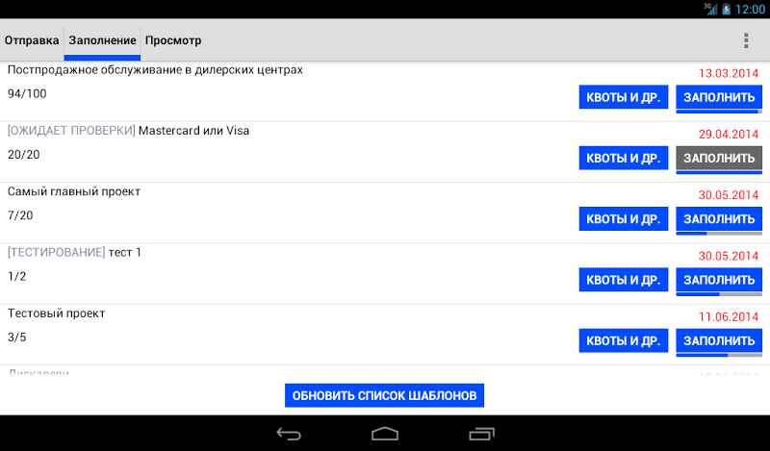Screen dimensions: 770x451
Task: Open the Просмотр tab
Action: [x=173, y=40]
